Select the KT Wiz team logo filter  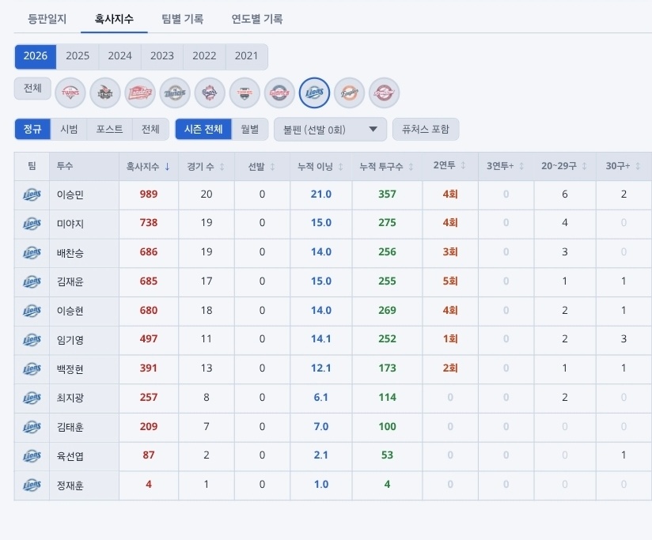pyautogui.click(x=105, y=93)
